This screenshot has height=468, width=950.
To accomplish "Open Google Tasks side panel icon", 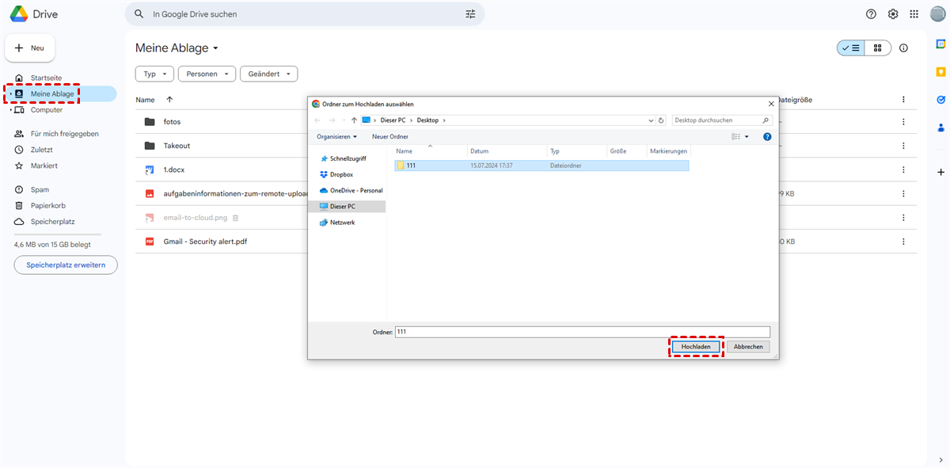I will pos(940,100).
